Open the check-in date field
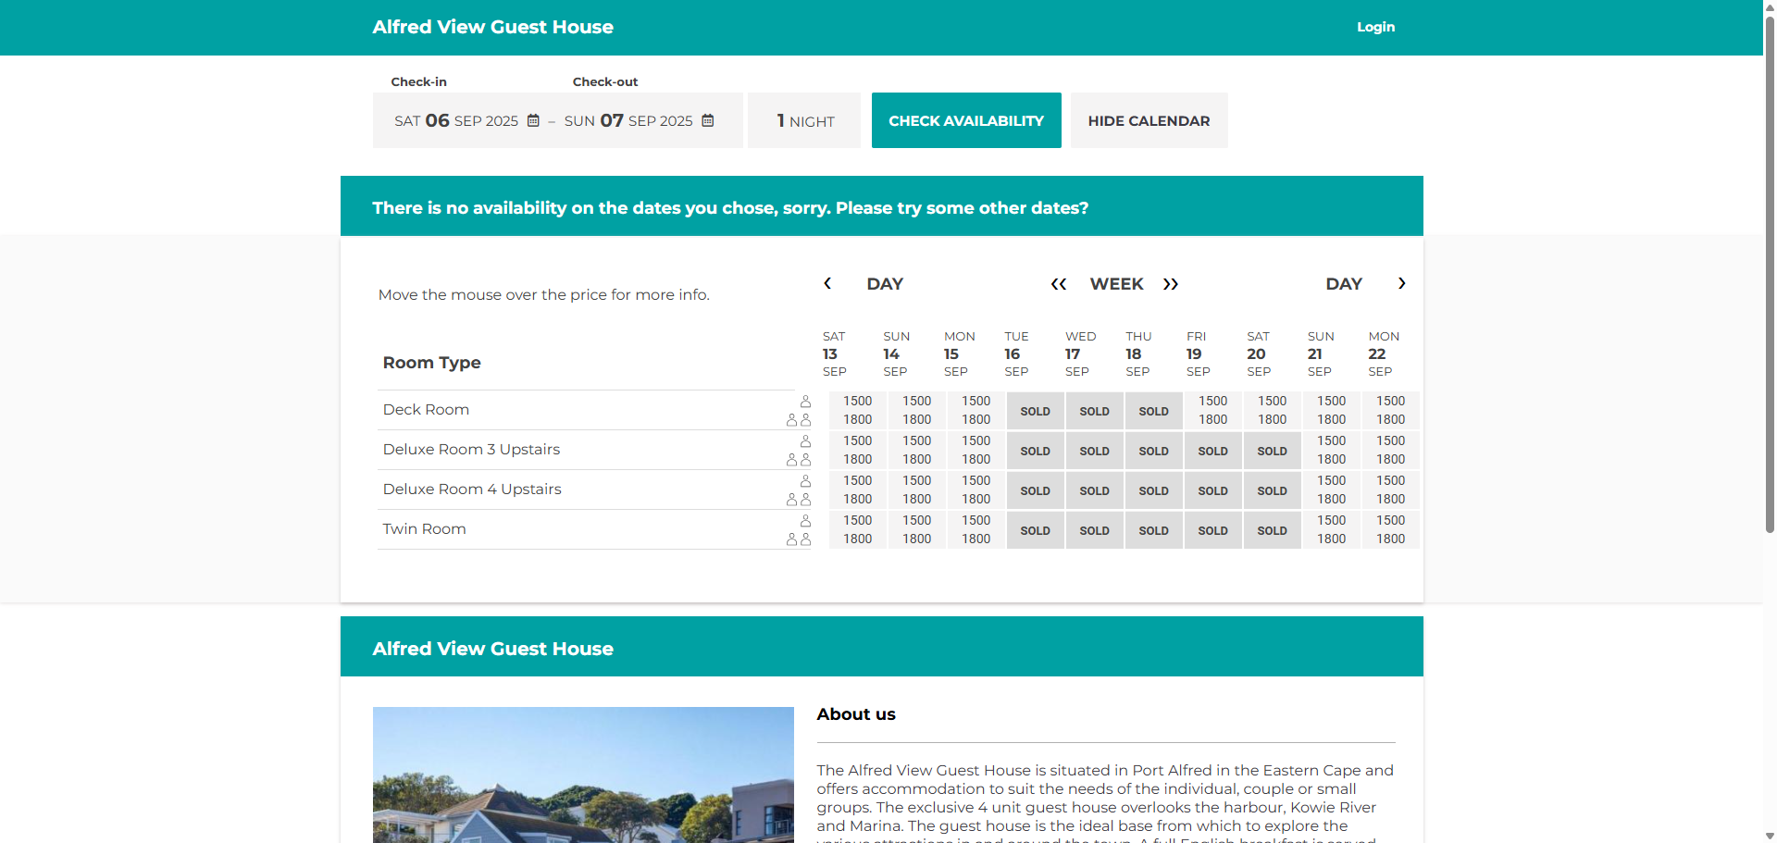 pos(457,120)
